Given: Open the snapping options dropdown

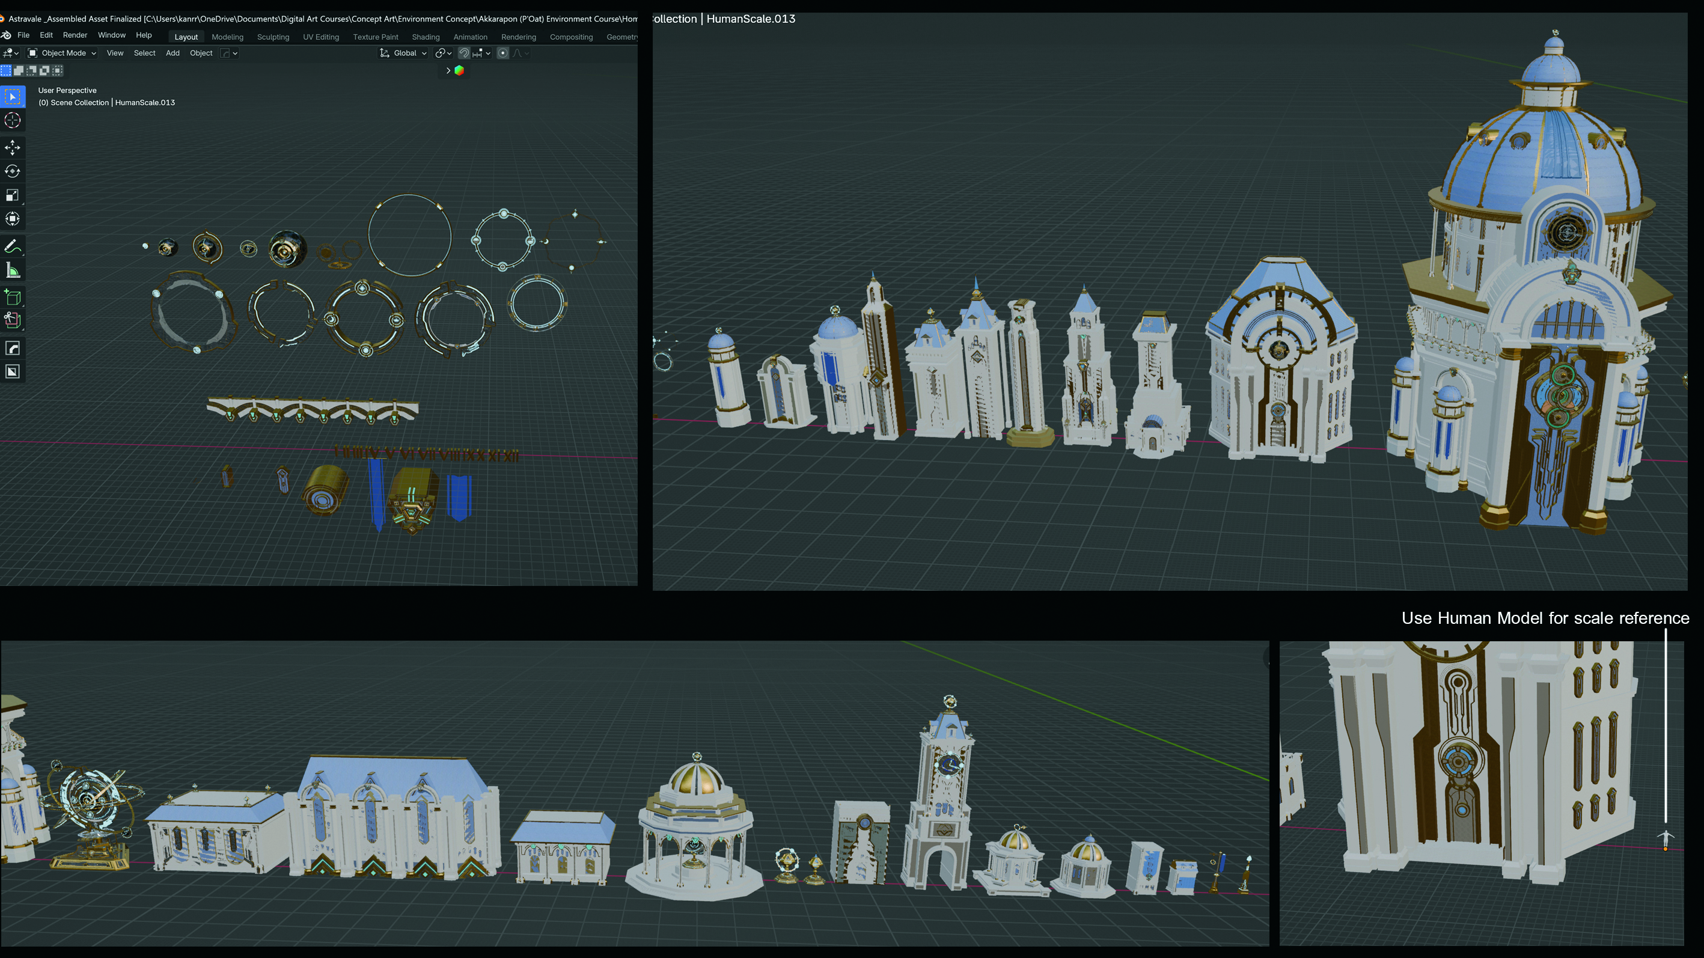Looking at the screenshot, I should tap(481, 53).
